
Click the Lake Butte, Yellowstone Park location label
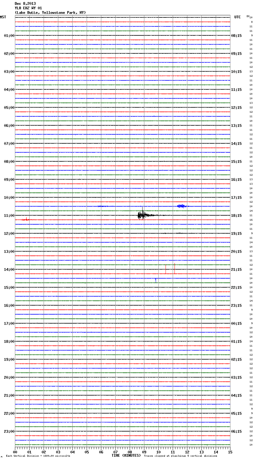point(50,13)
